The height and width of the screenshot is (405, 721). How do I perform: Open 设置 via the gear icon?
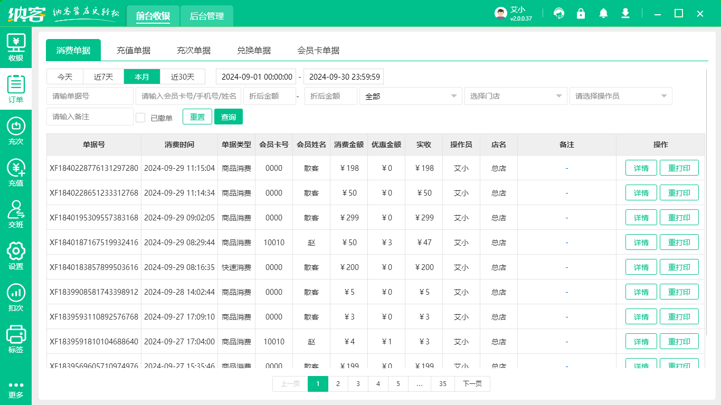coord(16,257)
